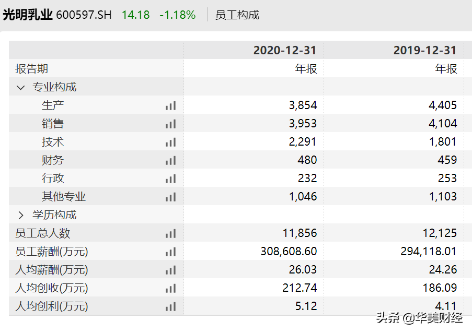This screenshot has height=333, width=472.
Task: Open chart icon for 行政 row
Action: click(x=171, y=179)
